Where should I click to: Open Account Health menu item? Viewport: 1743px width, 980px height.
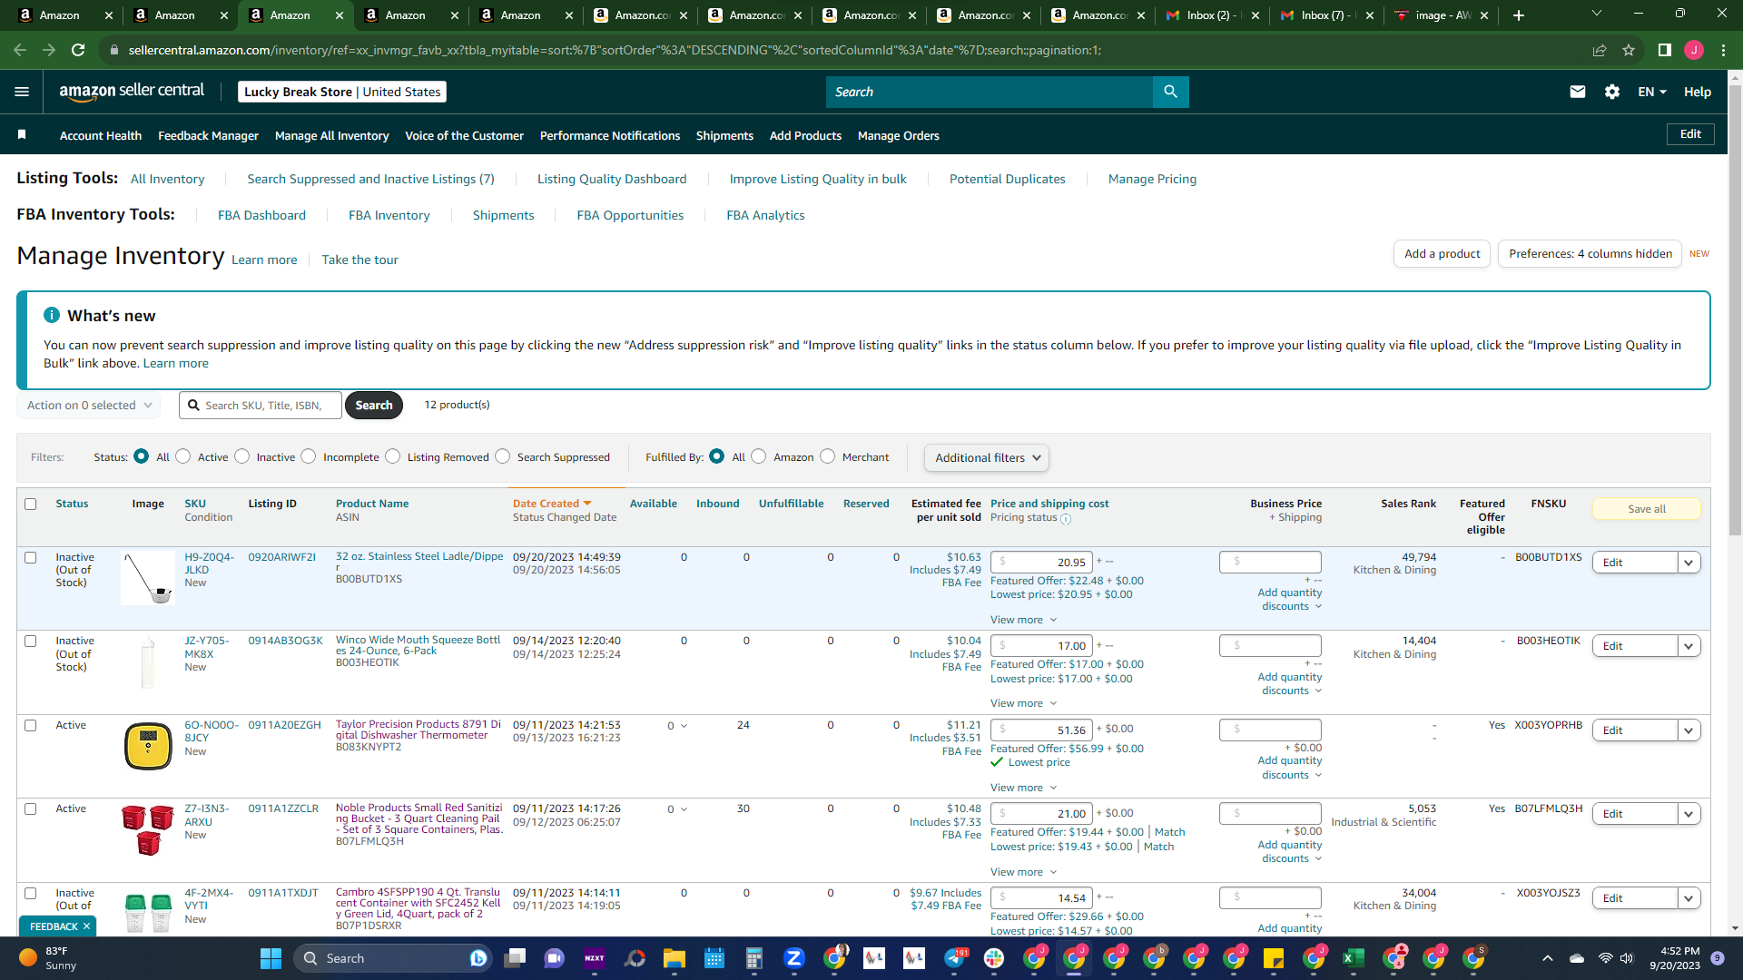coord(101,135)
